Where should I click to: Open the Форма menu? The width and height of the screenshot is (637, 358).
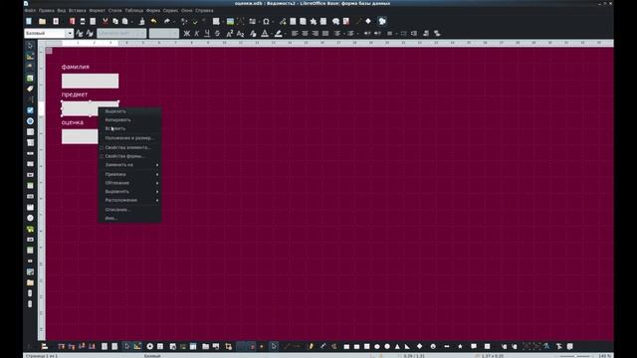[x=153, y=11]
